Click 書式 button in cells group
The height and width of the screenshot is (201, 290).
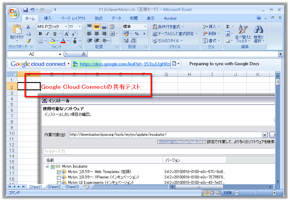coord(211,41)
